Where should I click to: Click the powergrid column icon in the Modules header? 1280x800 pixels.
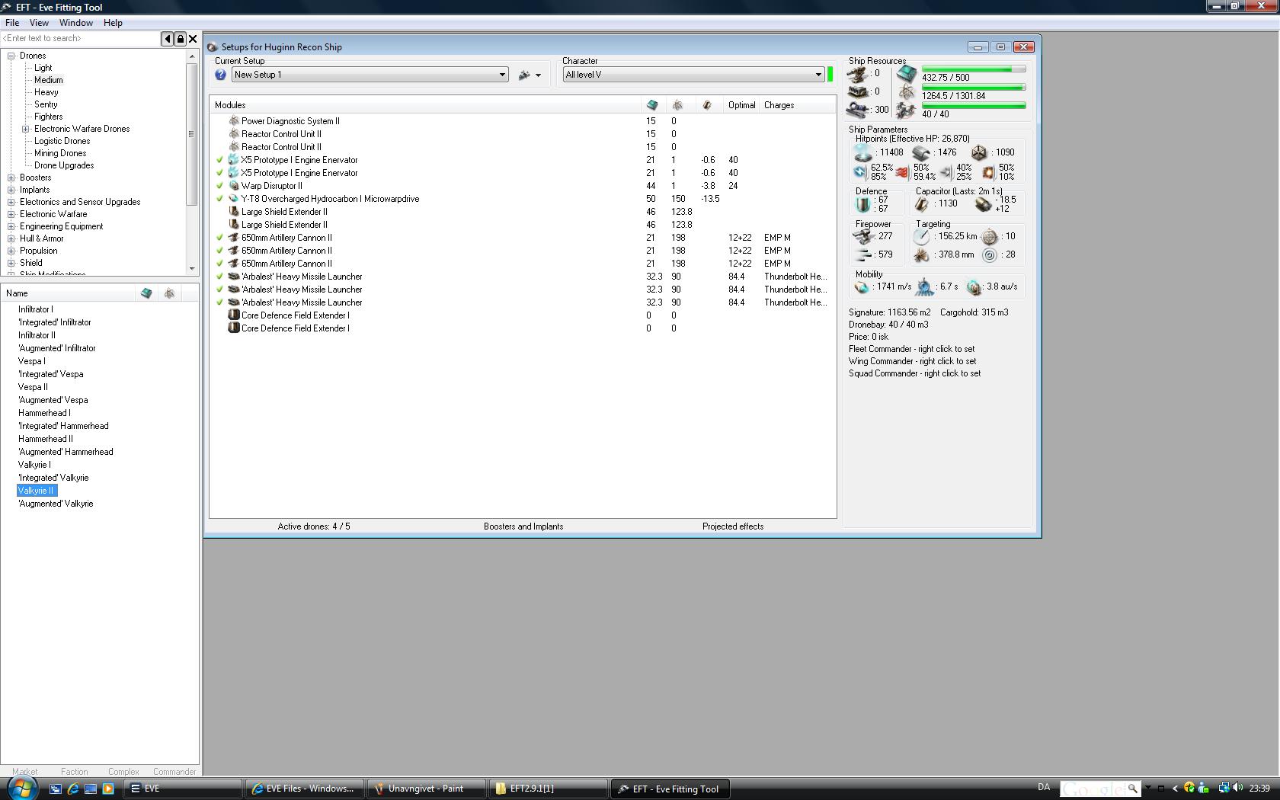tap(677, 105)
